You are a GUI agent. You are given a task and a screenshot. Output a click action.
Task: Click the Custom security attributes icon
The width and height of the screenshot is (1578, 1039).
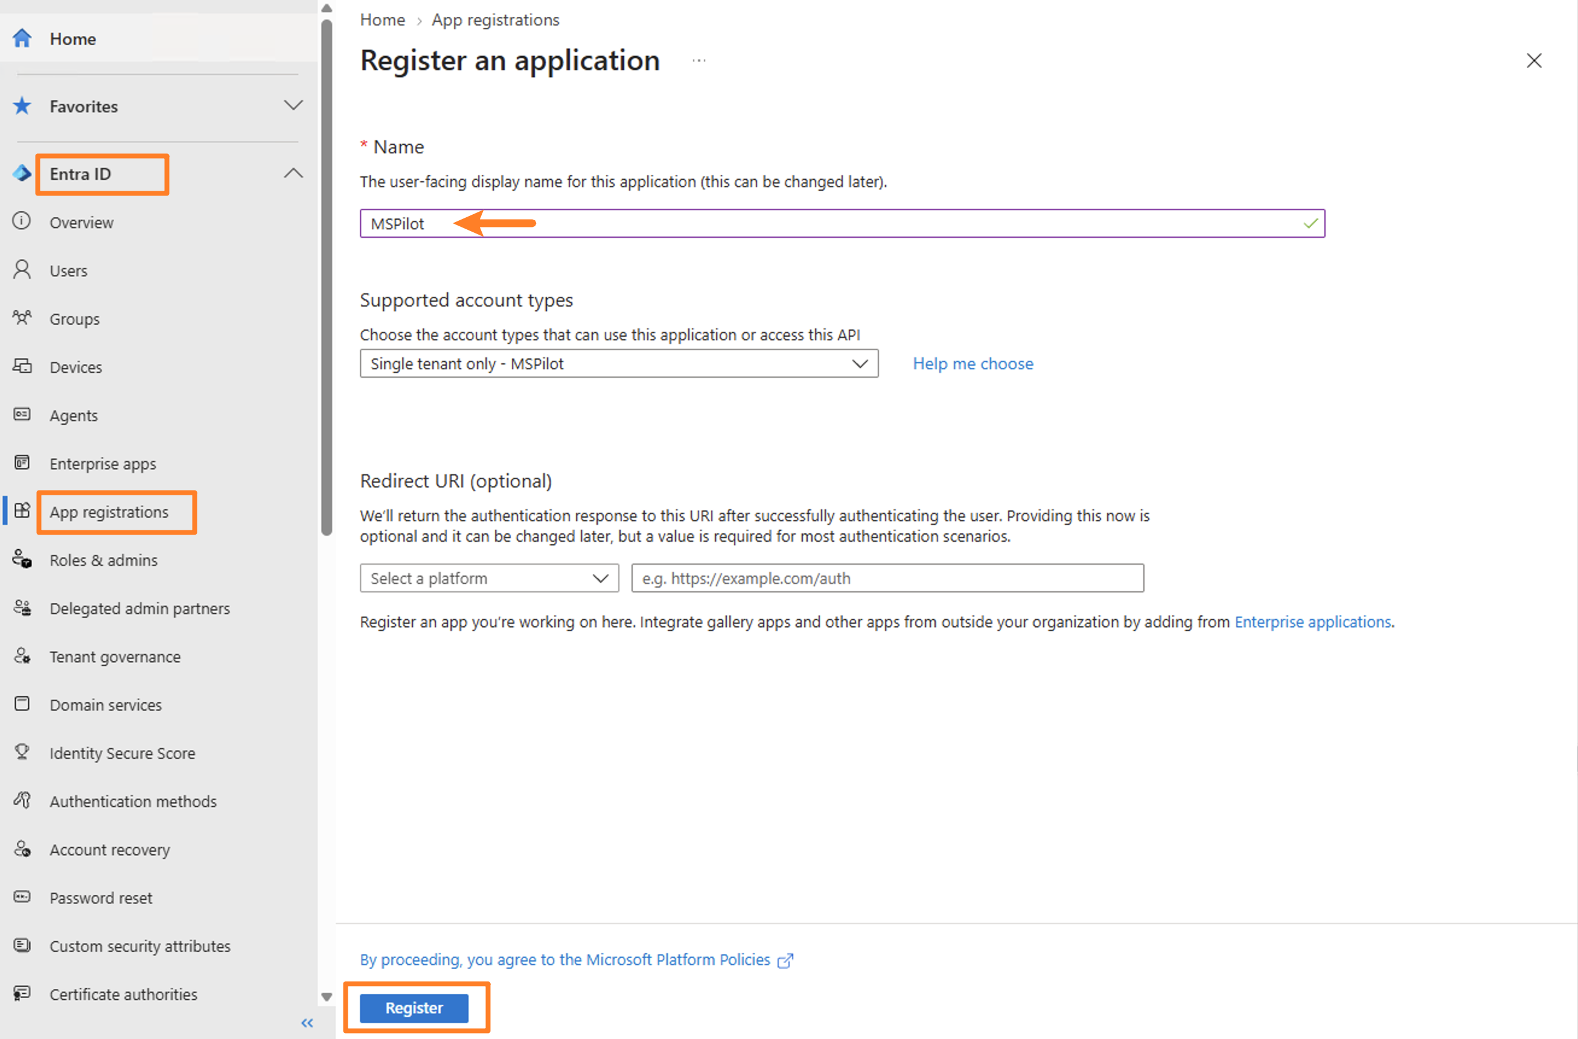point(22,945)
